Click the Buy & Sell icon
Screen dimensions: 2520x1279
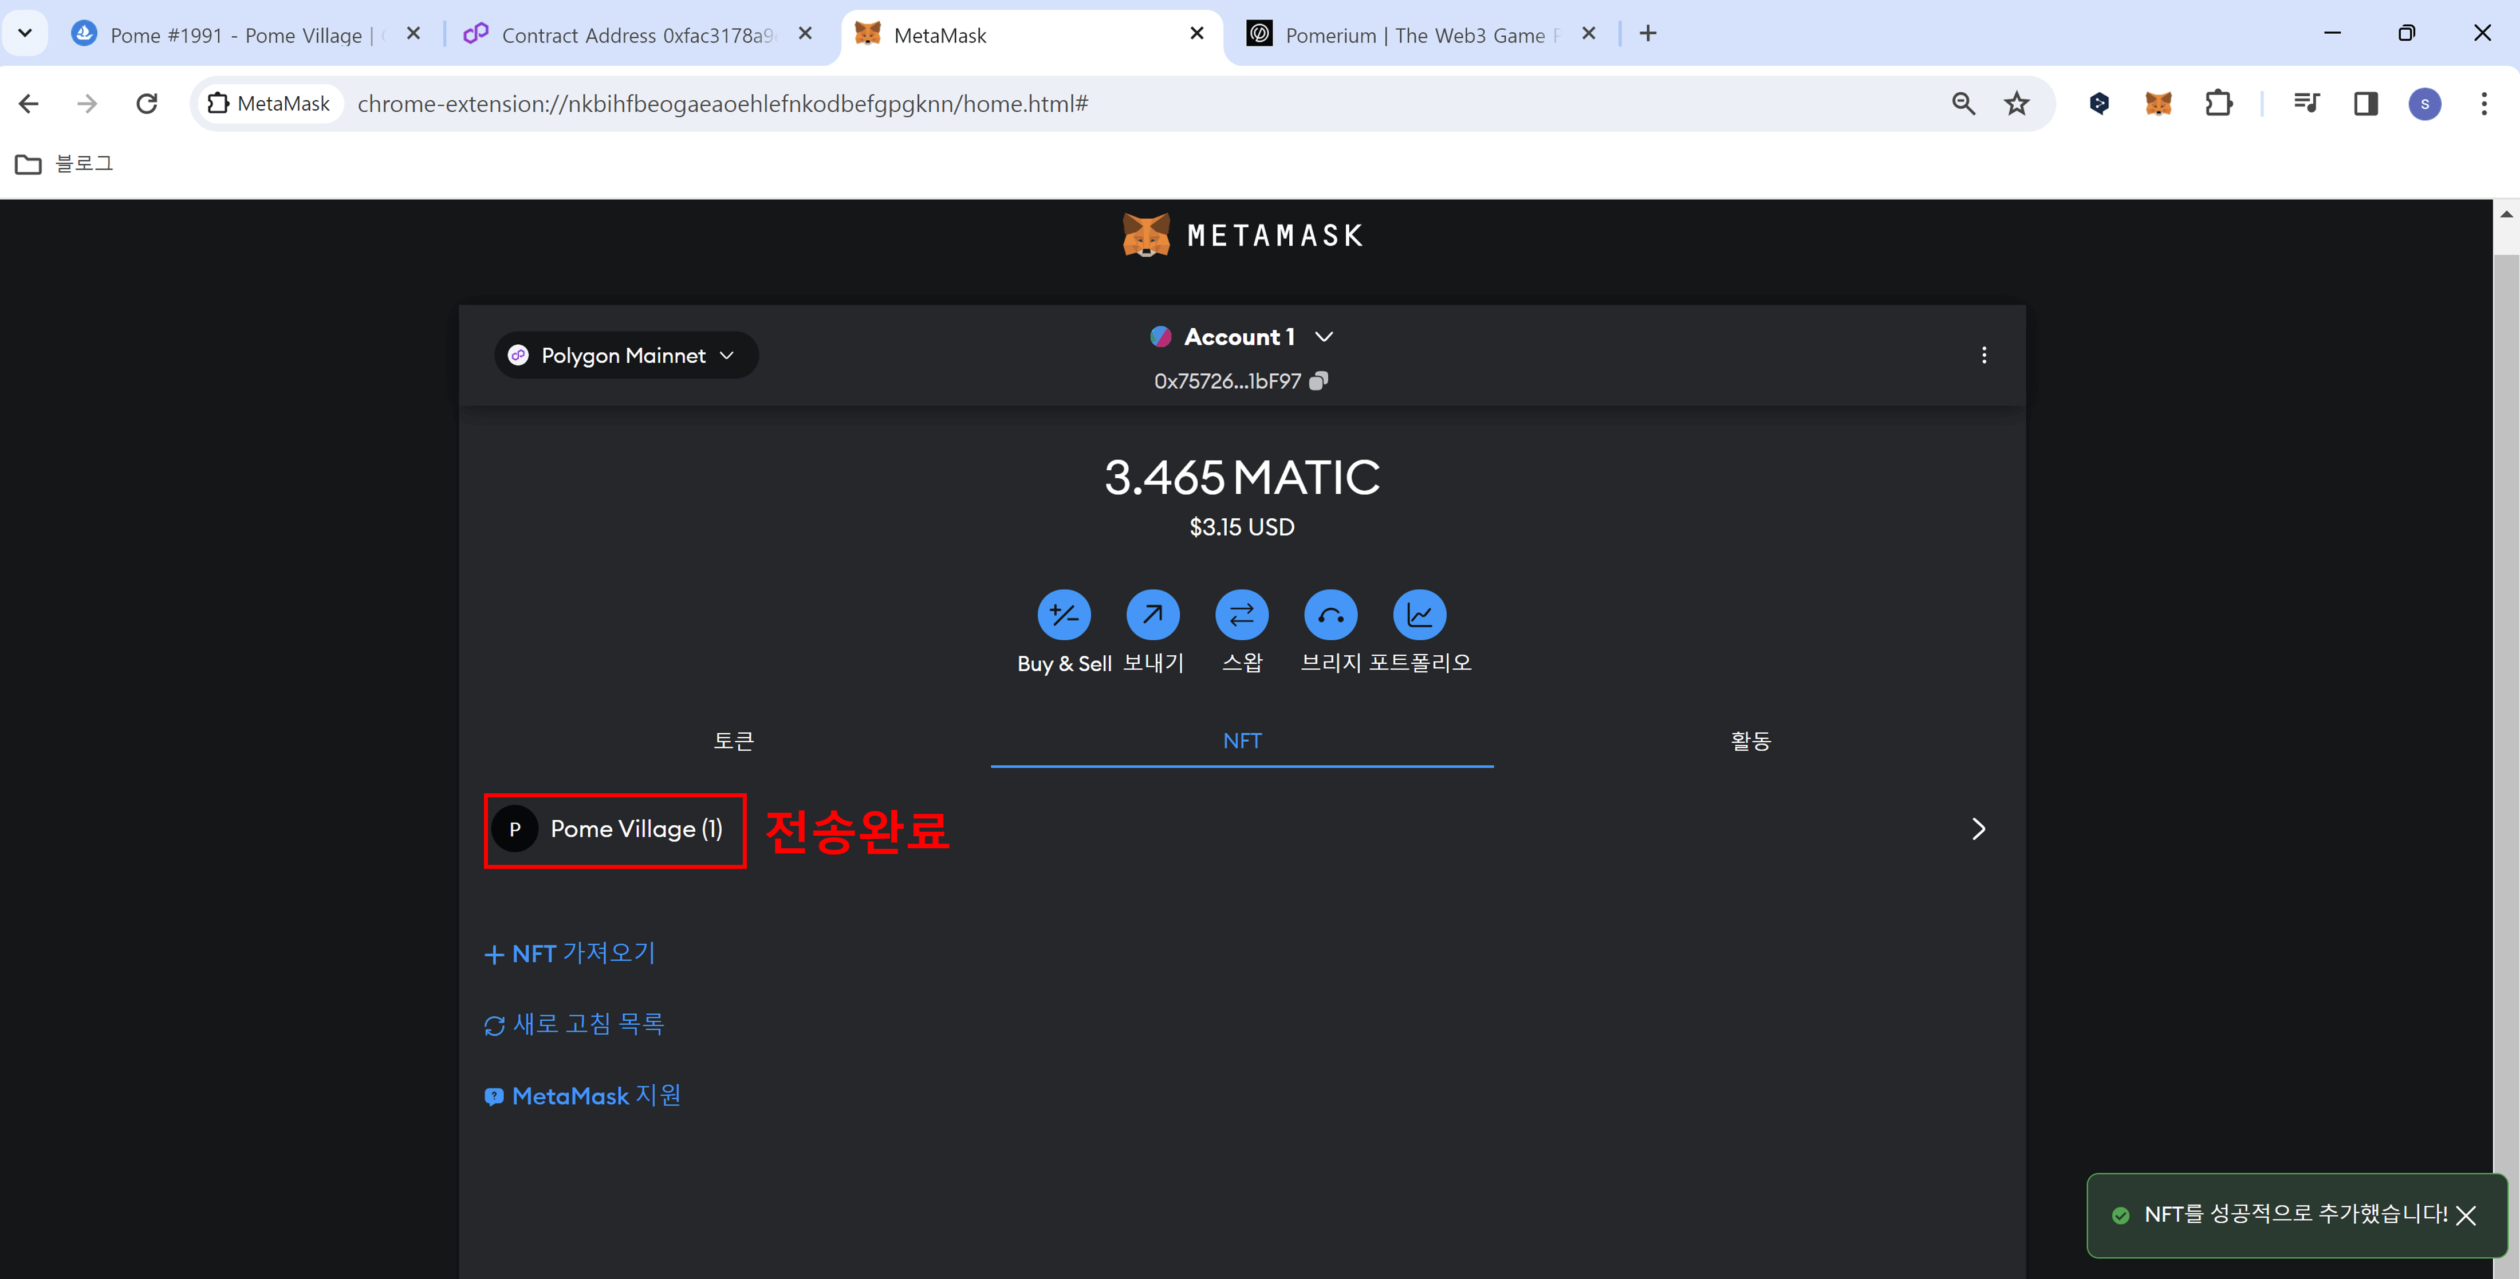tap(1064, 615)
